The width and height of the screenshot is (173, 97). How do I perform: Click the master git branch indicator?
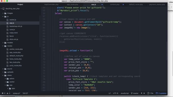coord(135,93)
